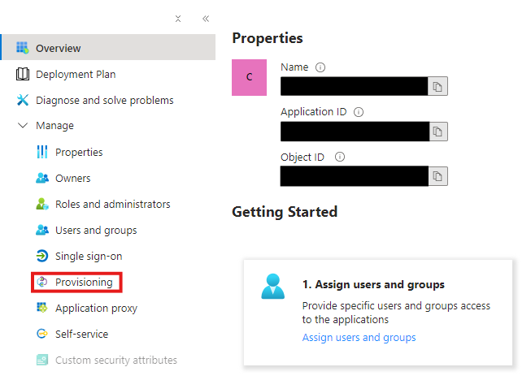Close the sidebar search with X icon
Image resolution: width=531 pixels, height=380 pixels.
(x=178, y=19)
